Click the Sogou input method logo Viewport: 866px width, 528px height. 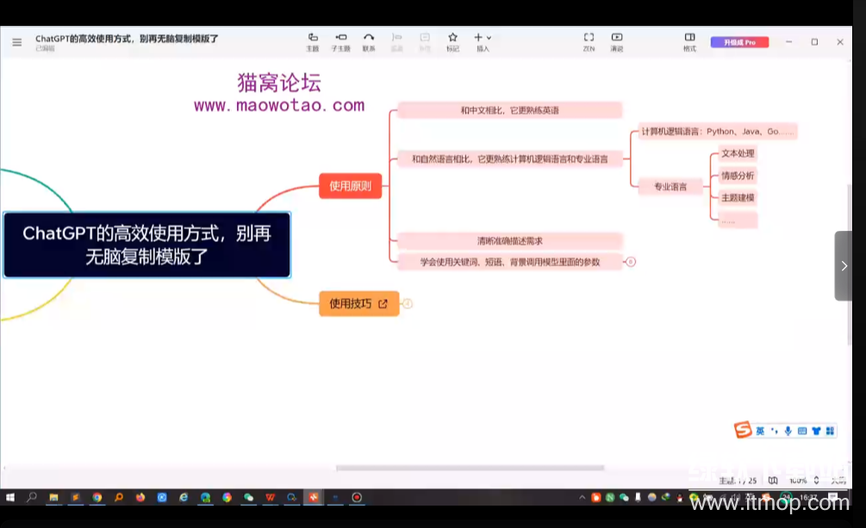click(743, 431)
